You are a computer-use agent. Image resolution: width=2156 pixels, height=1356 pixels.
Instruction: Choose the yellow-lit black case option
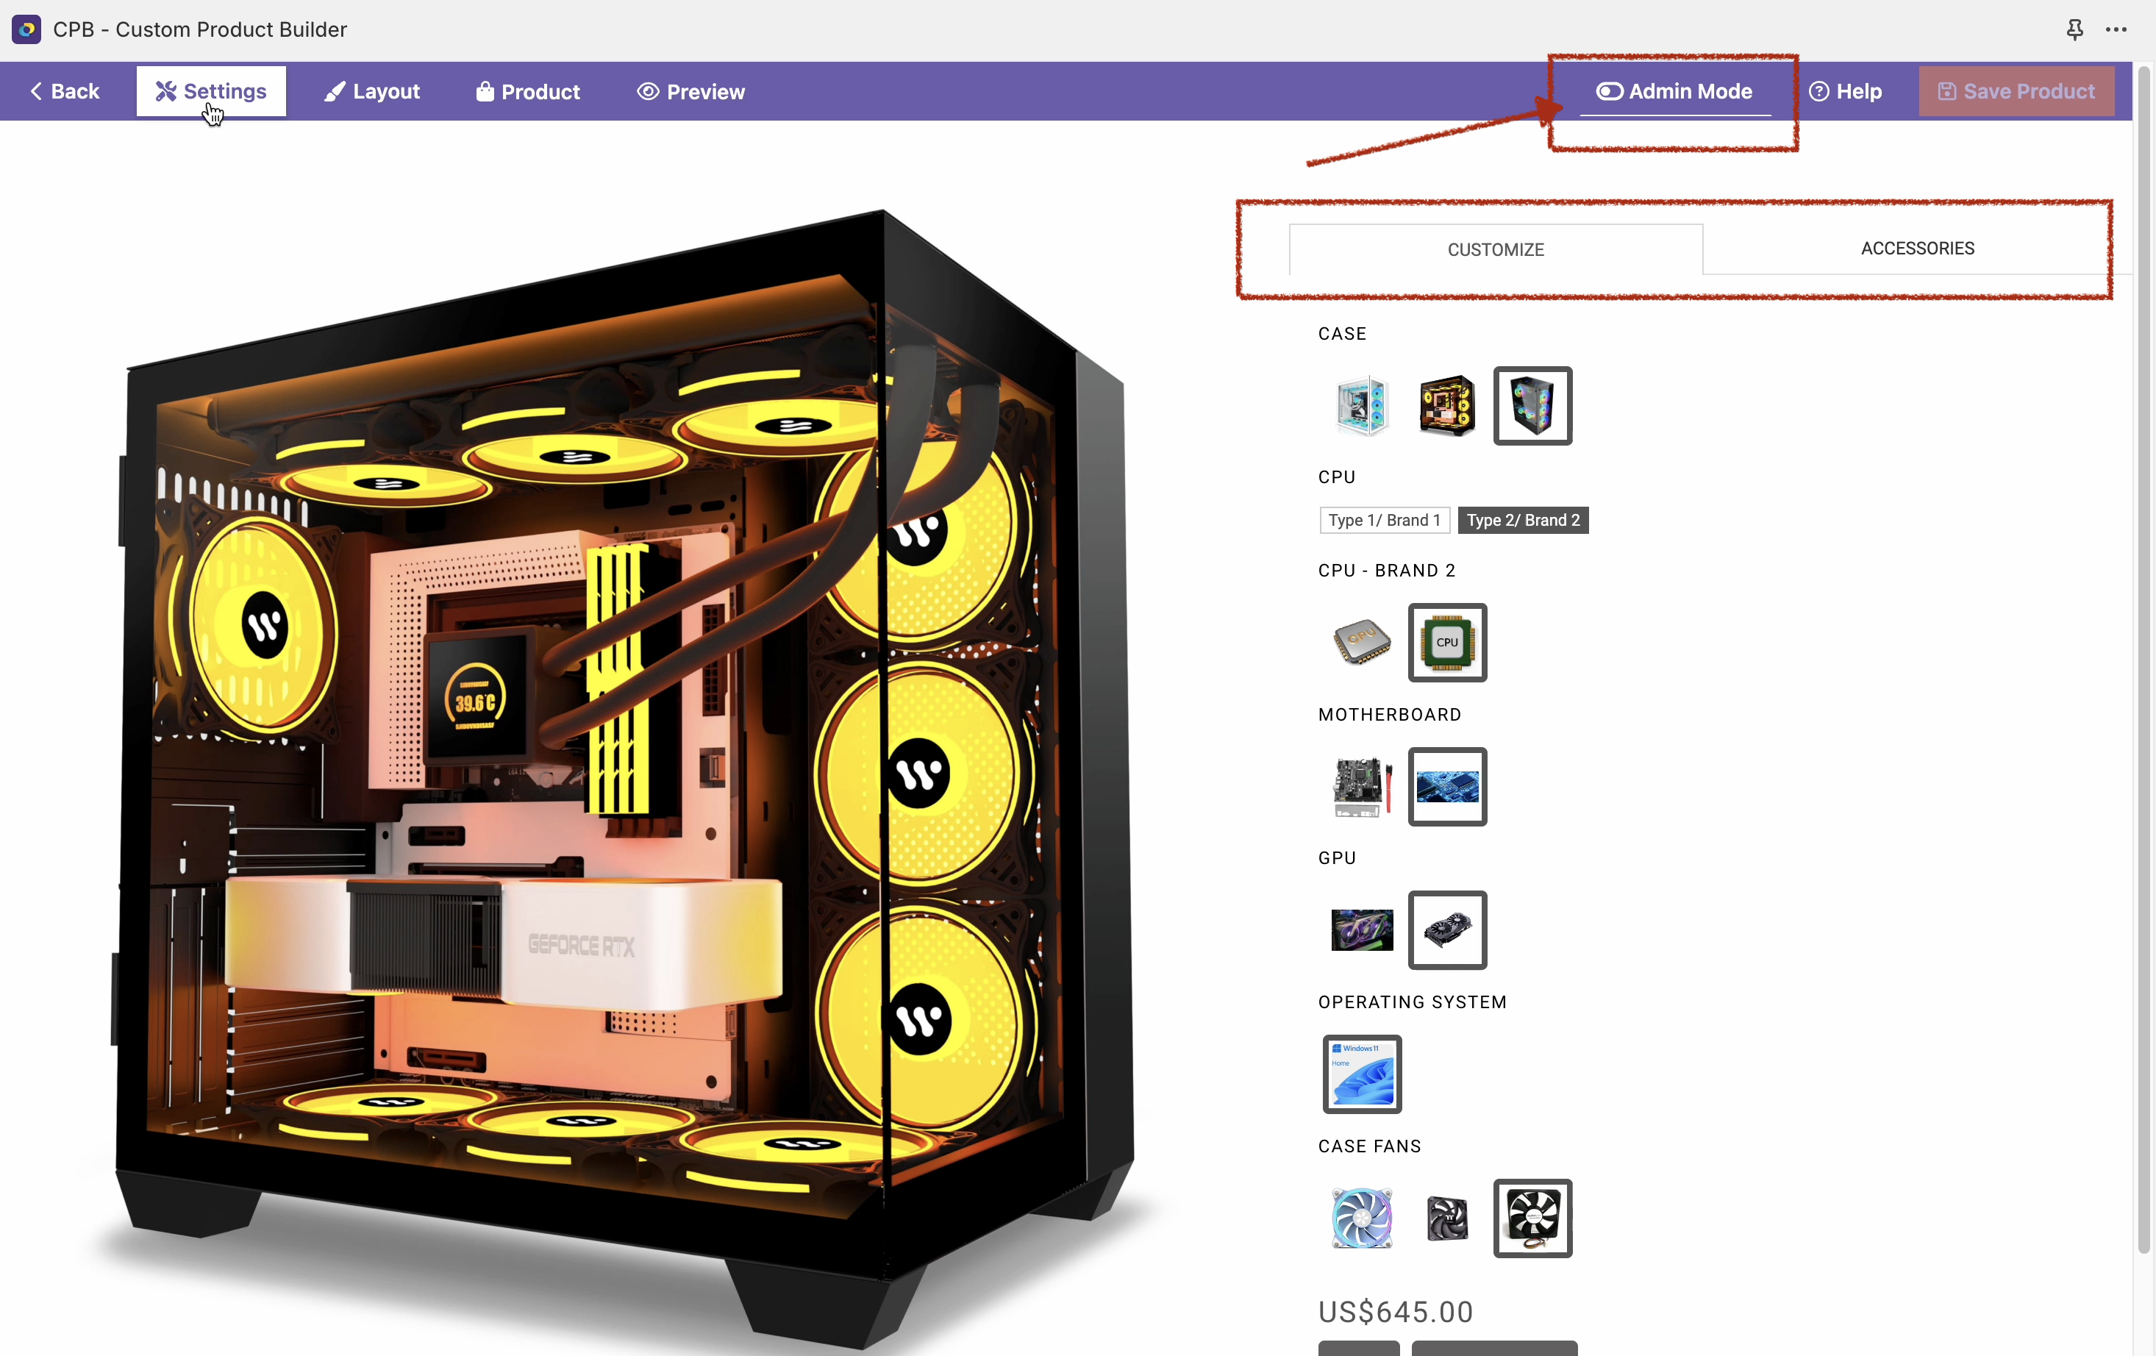coord(1446,406)
